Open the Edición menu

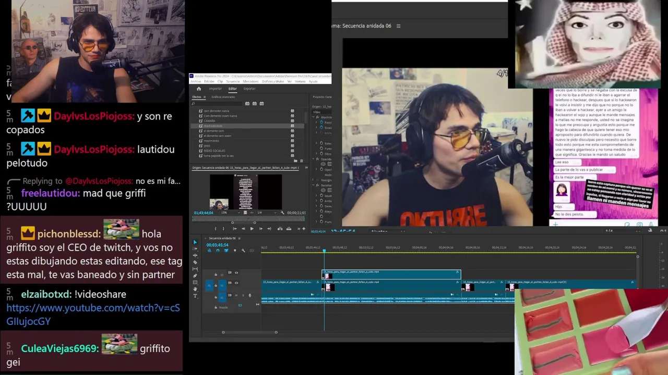pos(209,81)
